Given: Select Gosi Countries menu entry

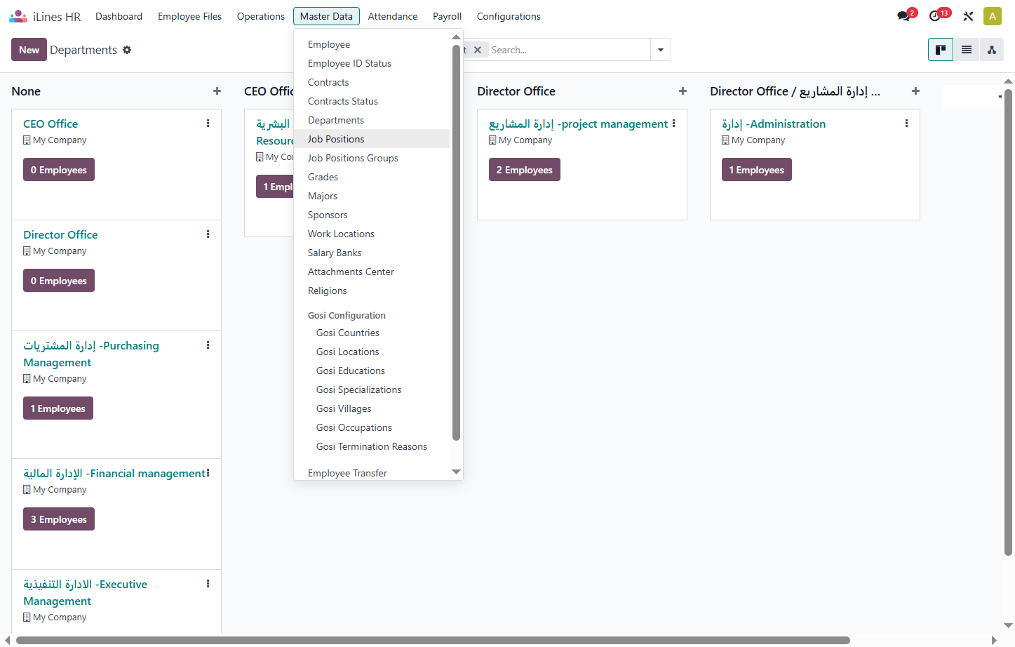Looking at the screenshot, I should pyautogui.click(x=372, y=333).
